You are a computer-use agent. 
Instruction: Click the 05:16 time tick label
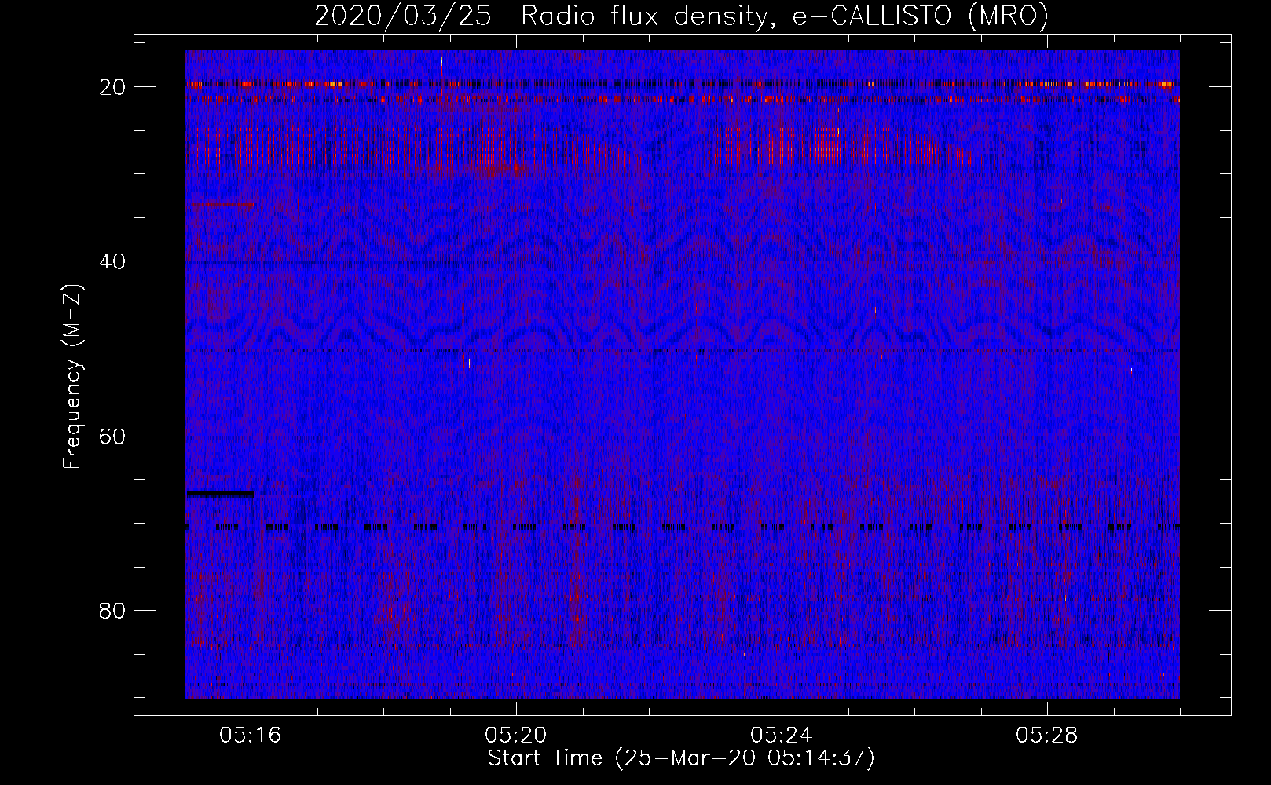tap(251, 736)
